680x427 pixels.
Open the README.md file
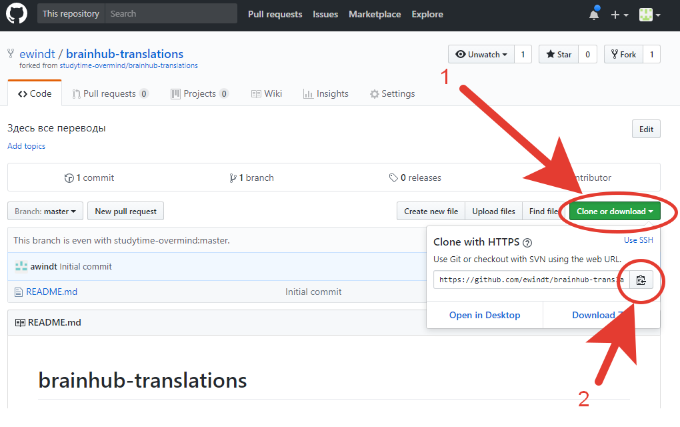coord(51,292)
